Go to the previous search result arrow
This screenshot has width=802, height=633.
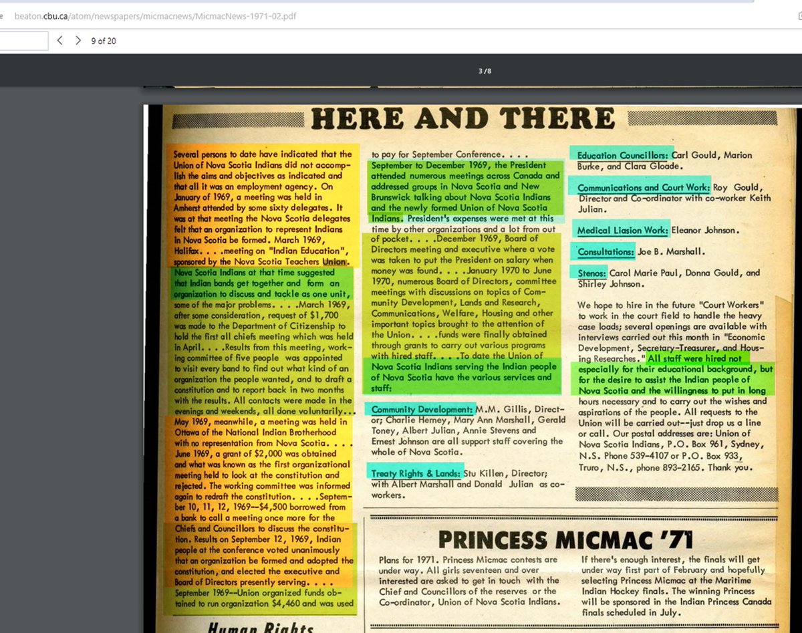(59, 41)
